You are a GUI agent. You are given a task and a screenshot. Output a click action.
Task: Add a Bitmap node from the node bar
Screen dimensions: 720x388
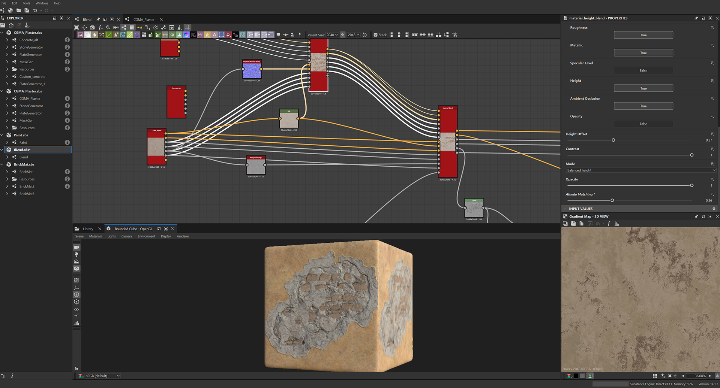(80, 35)
